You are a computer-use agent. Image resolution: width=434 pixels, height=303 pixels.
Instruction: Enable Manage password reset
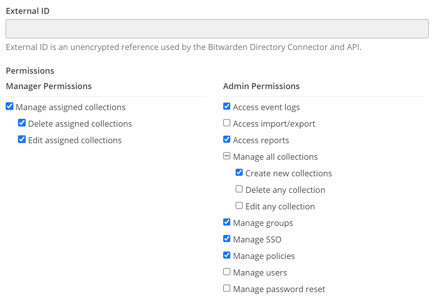click(226, 288)
